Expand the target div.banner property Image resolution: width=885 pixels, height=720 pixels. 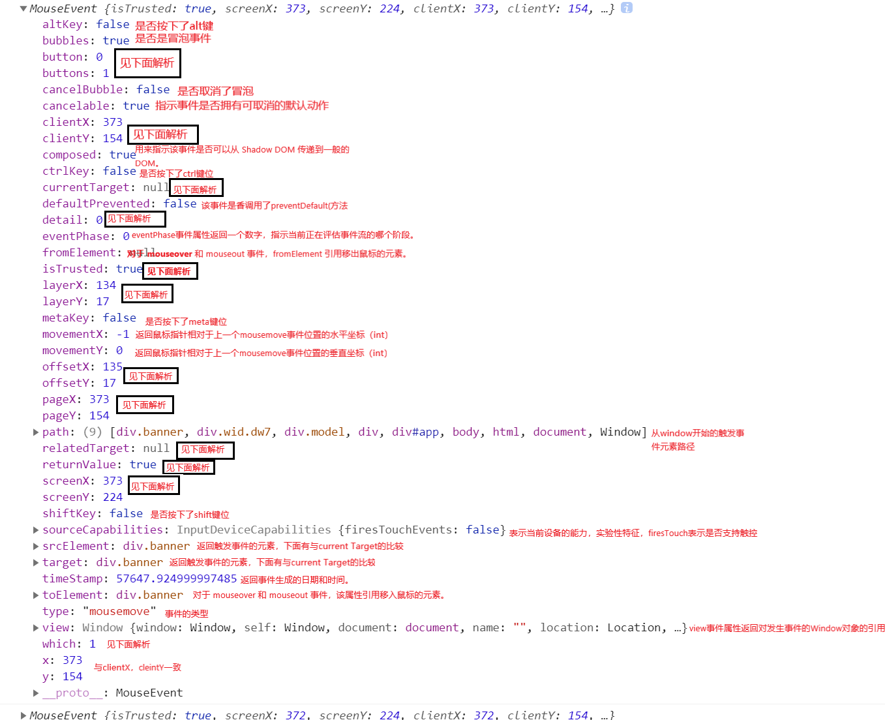pos(36,562)
